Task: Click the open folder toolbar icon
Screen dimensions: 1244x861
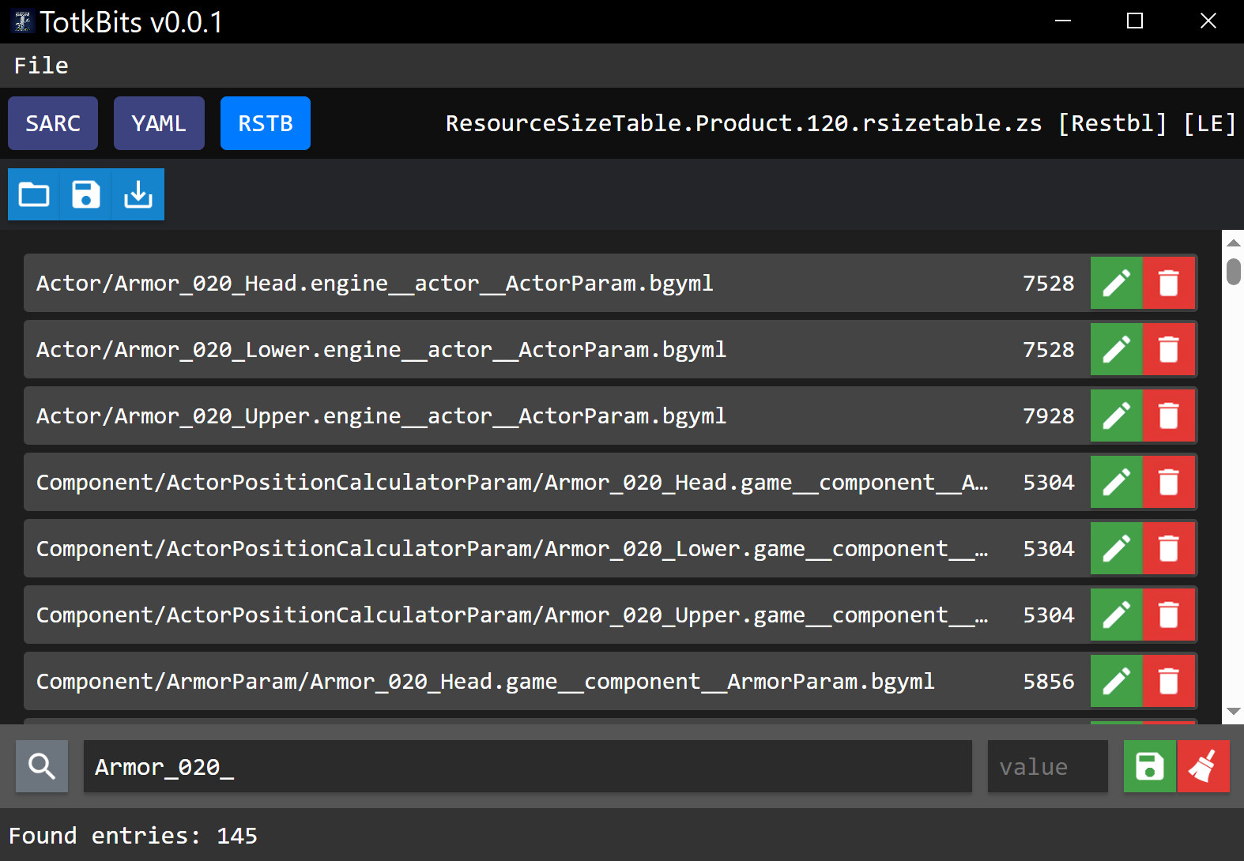Action: pyautogui.click(x=34, y=194)
